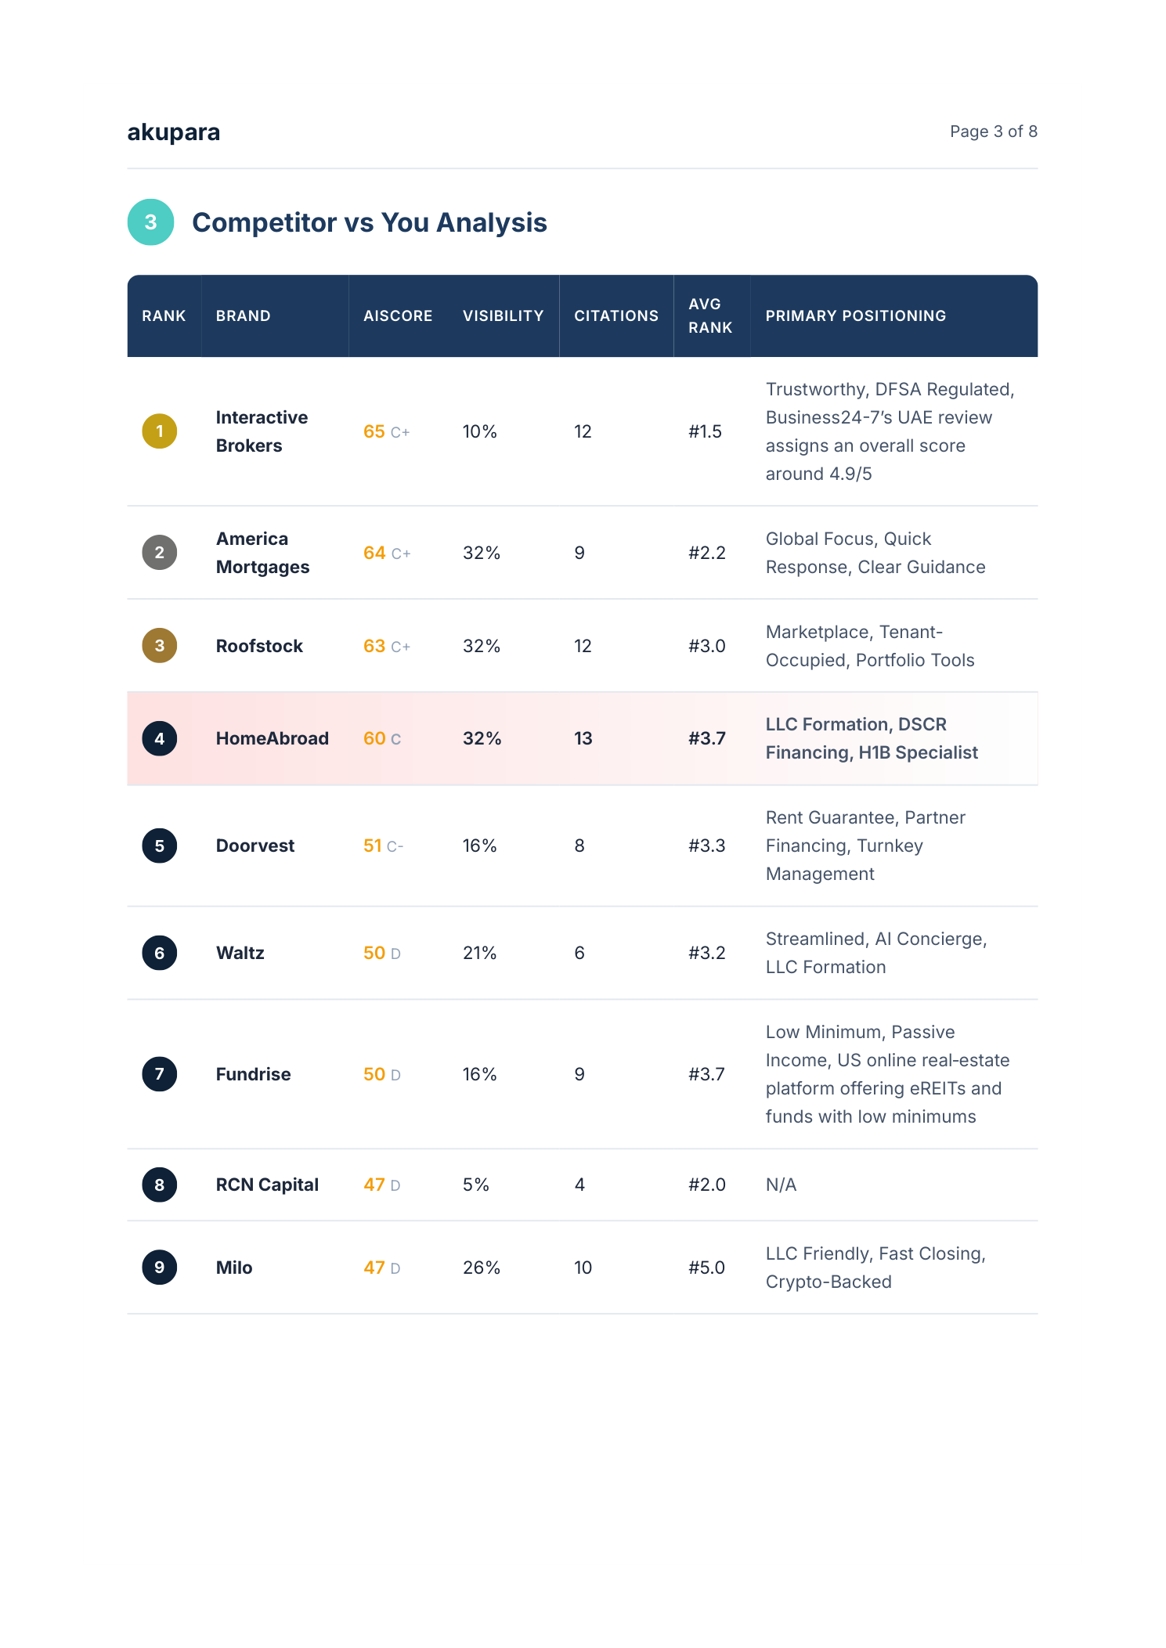Select the Interactive Brokers brand name
Viewport: 1166px width, 1648px height.
(x=262, y=431)
